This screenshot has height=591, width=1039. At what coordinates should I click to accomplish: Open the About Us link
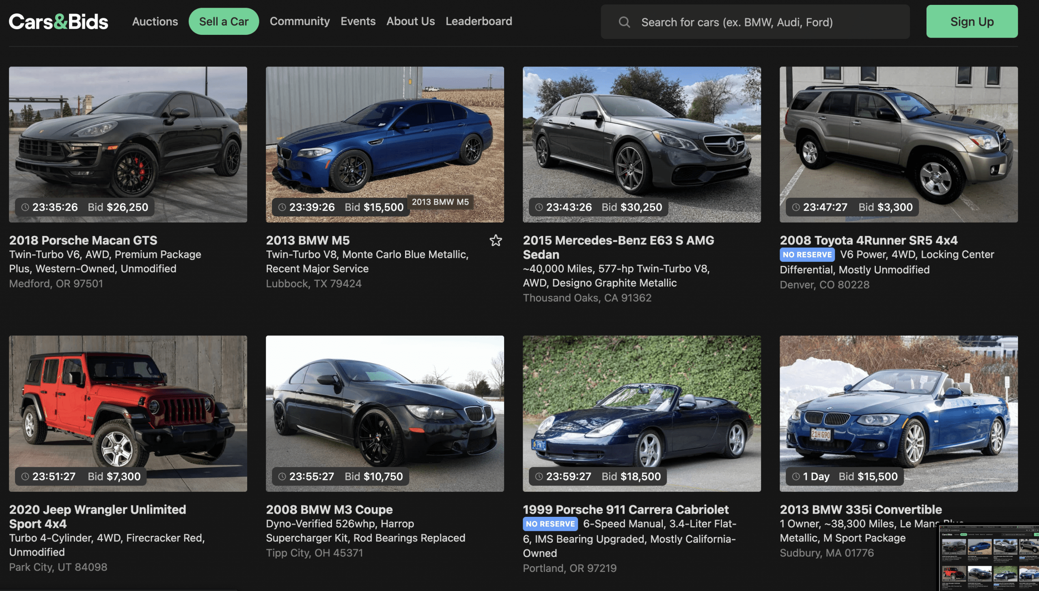410,21
